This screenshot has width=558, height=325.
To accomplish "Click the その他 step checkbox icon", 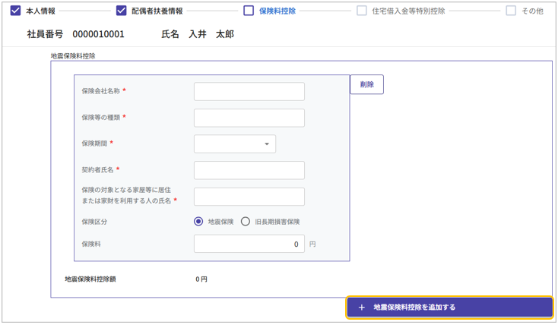I will point(511,11).
